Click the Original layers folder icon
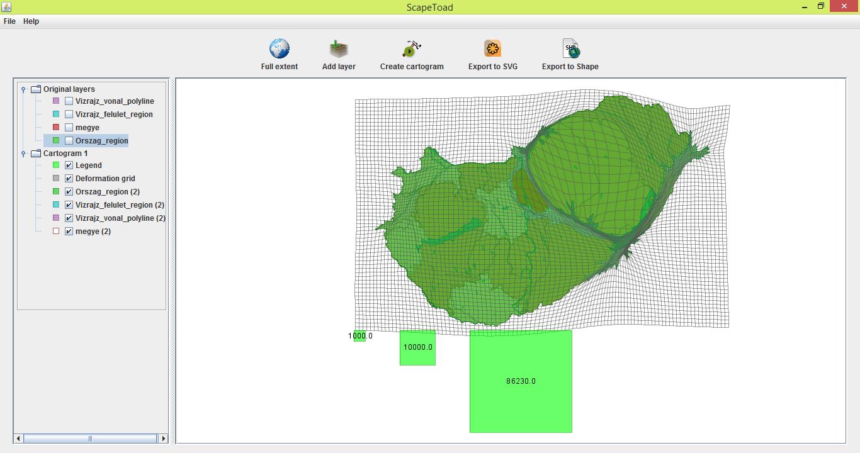This screenshot has height=453, width=860. (x=36, y=89)
